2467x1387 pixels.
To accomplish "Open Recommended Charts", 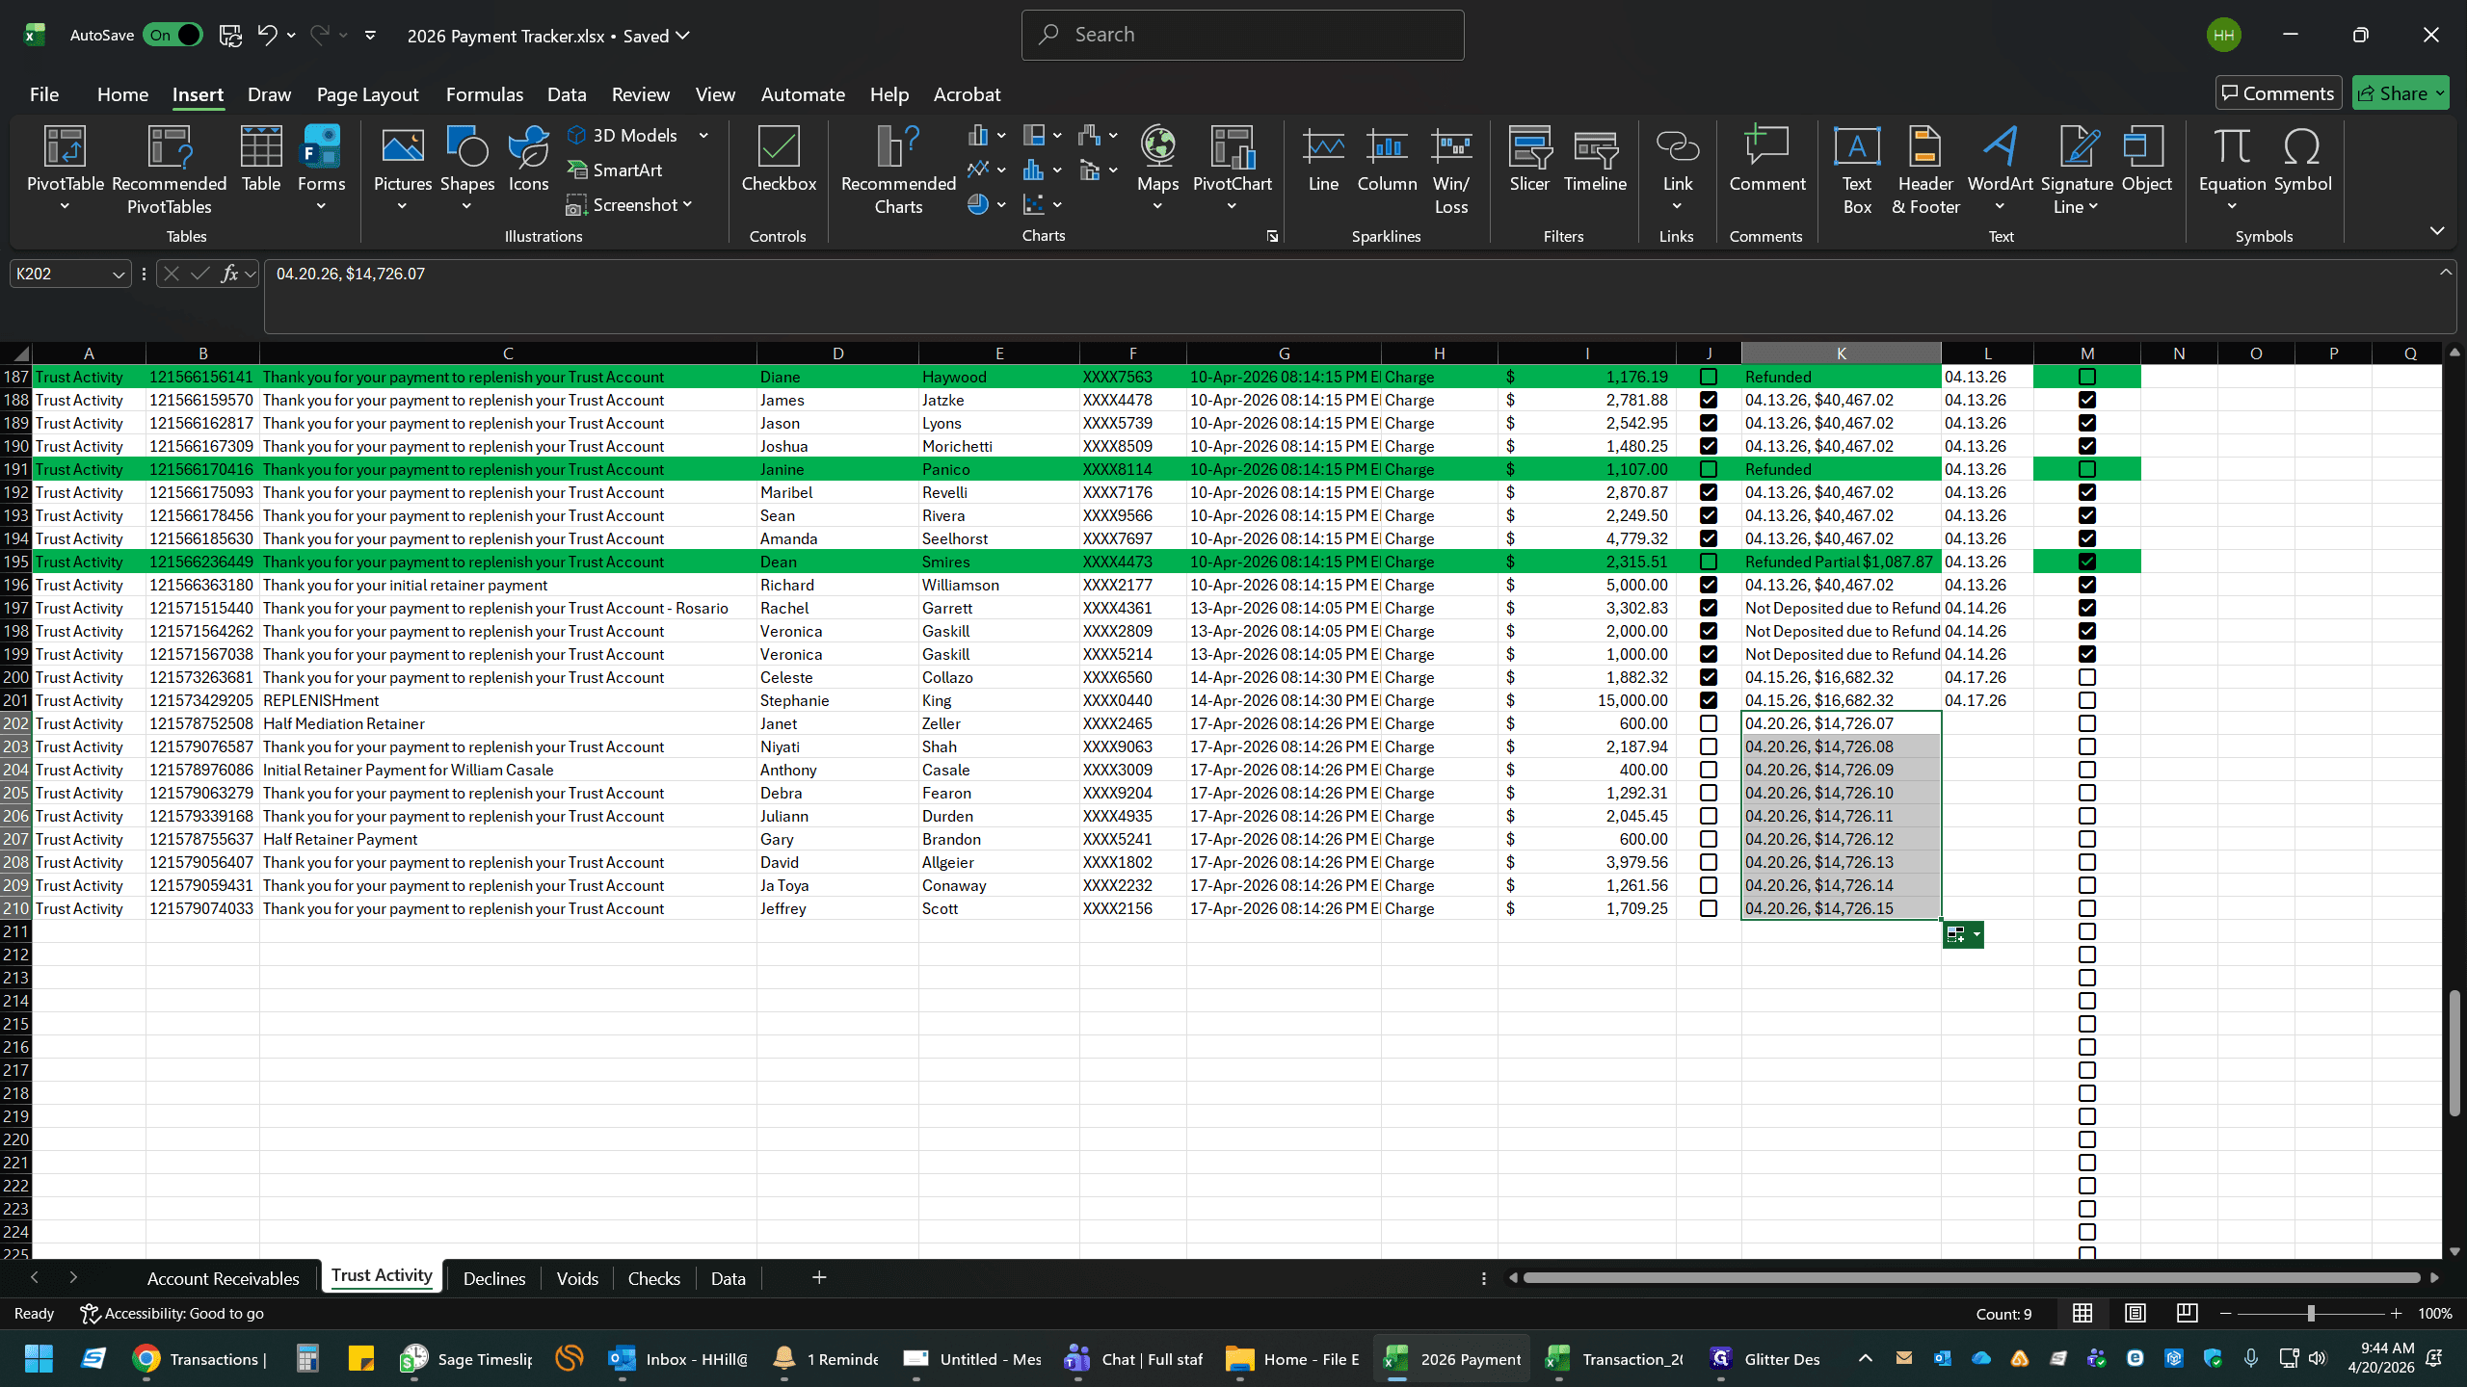I will click(x=898, y=170).
